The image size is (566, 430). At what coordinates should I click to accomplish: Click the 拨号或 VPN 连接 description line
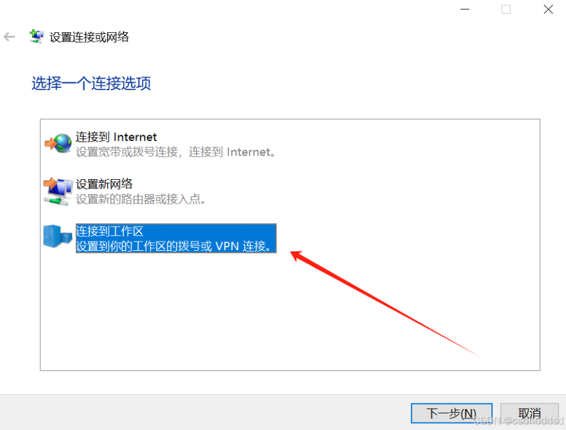coord(174,246)
